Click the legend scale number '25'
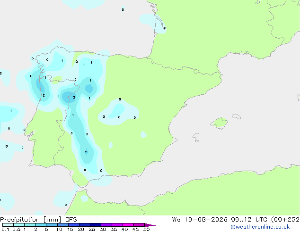 (92, 229)
